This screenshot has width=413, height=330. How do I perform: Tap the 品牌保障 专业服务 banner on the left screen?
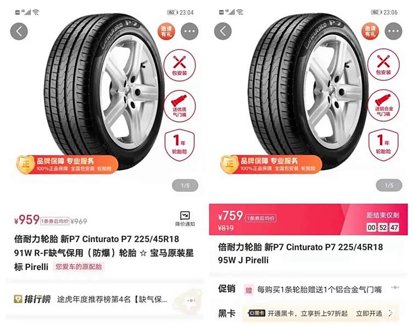[67, 164]
